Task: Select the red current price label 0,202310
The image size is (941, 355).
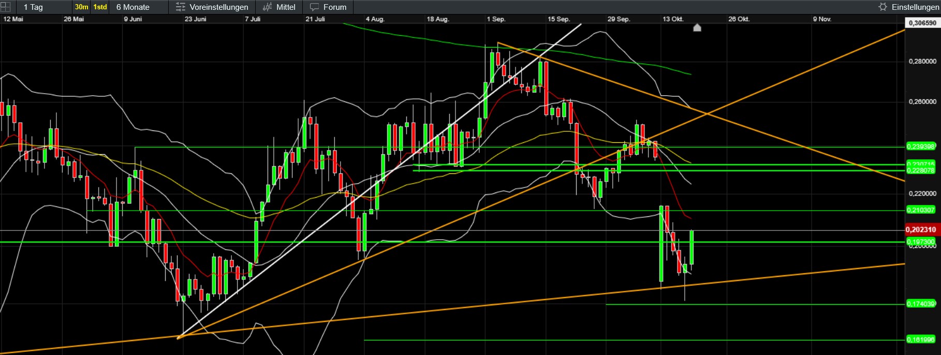Action: pos(921,230)
